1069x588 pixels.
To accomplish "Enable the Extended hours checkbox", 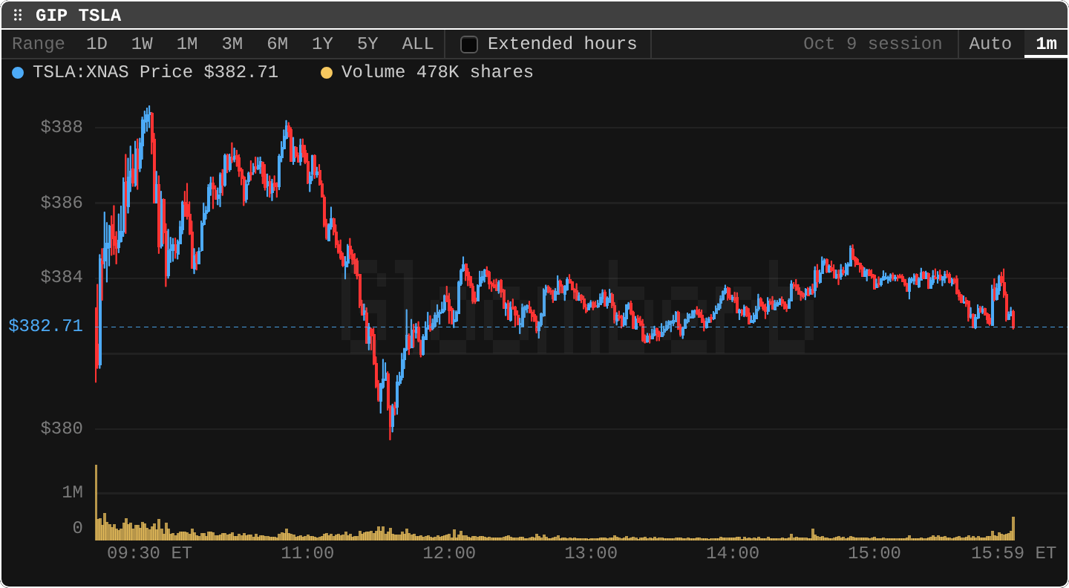I will pos(469,45).
